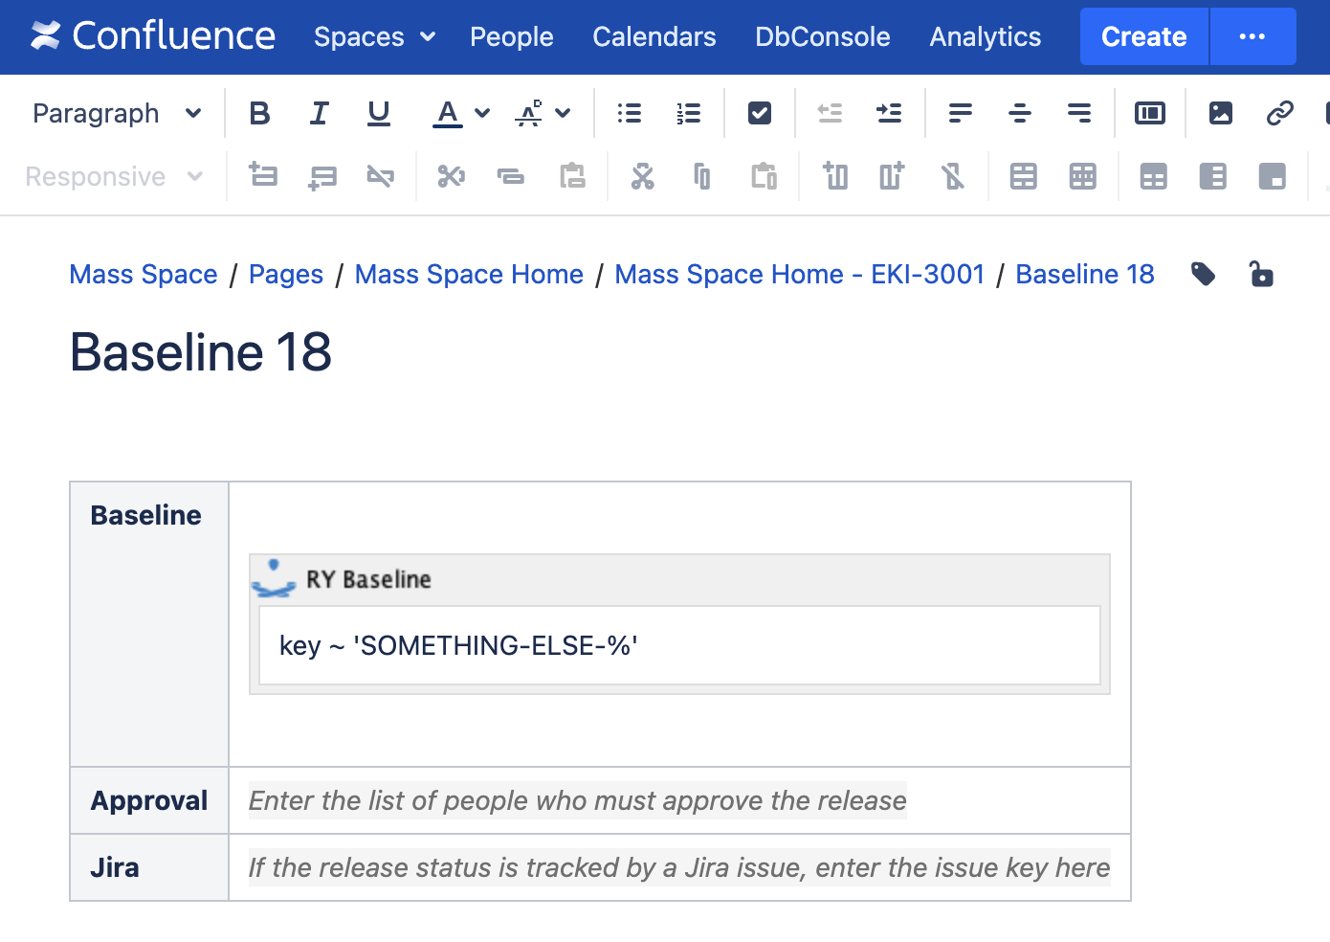The height and width of the screenshot is (942, 1330).
Task: Open the Spaces dropdown menu
Action: [x=374, y=36]
